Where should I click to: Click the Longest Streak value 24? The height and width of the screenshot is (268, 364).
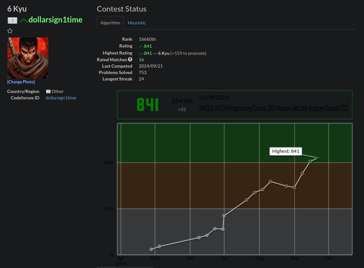[141, 79]
